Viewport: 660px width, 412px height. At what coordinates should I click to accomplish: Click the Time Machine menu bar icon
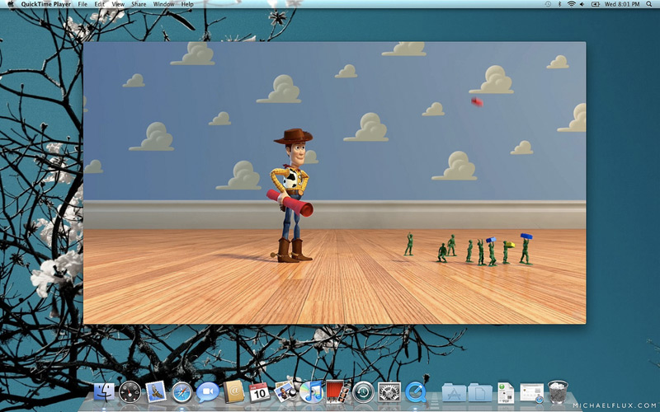548,4
